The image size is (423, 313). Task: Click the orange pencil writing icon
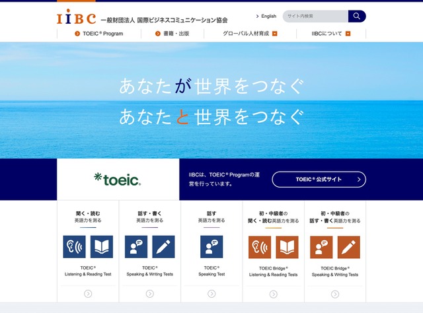[x=349, y=247]
